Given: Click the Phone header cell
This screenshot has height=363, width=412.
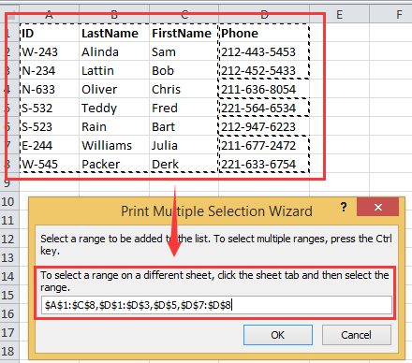Looking at the screenshot, I should click(x=264, y=33).
